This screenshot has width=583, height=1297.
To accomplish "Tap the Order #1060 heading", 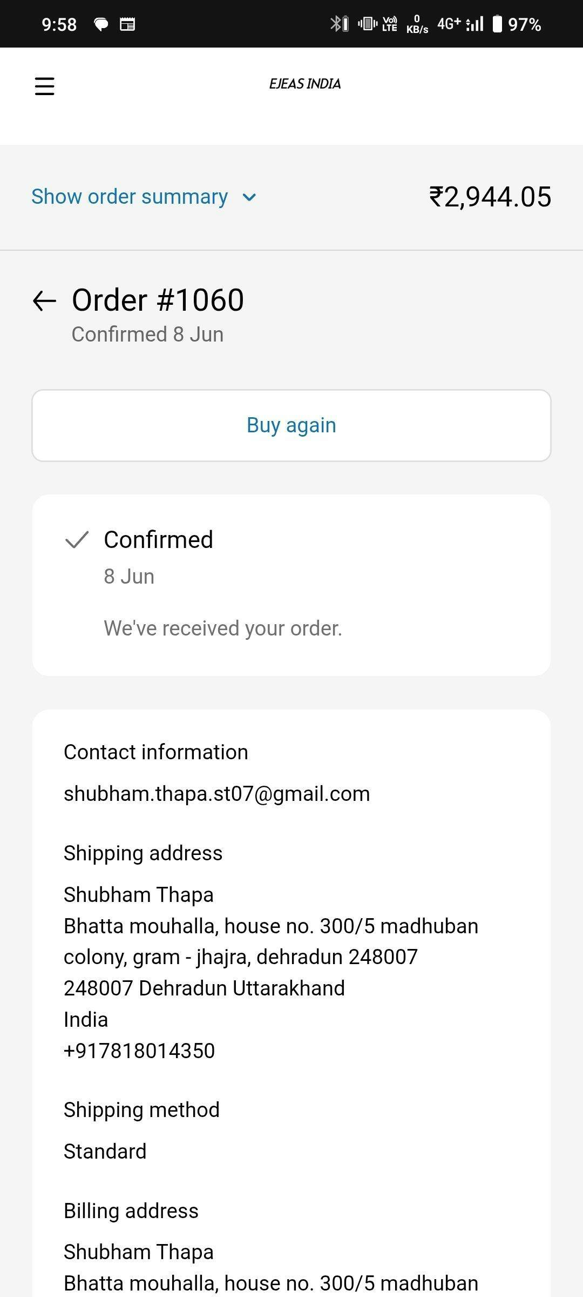I will (158, 300).
